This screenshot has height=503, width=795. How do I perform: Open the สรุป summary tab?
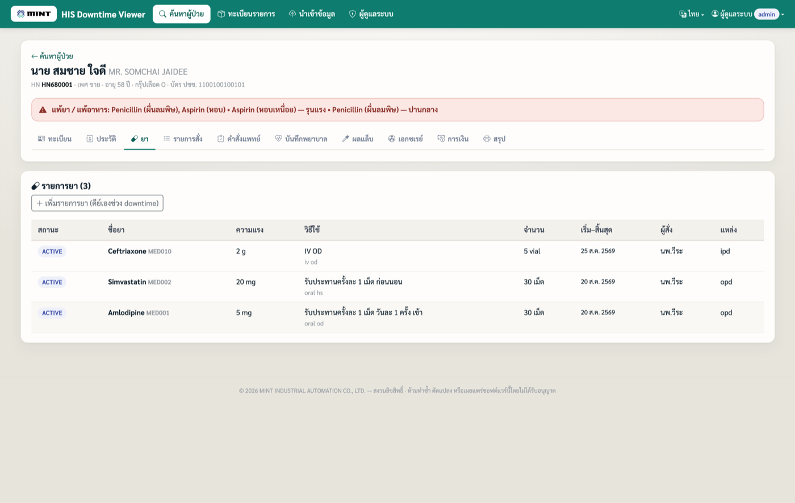pyautogui.click(x=494, y=139)
